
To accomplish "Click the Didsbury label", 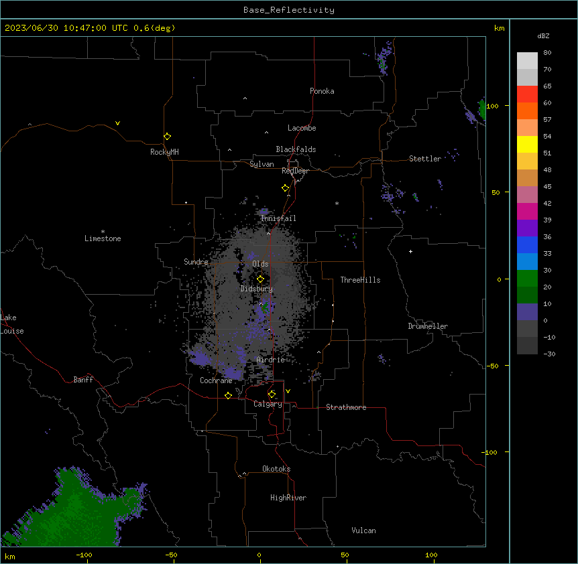I will pos(257,289).
